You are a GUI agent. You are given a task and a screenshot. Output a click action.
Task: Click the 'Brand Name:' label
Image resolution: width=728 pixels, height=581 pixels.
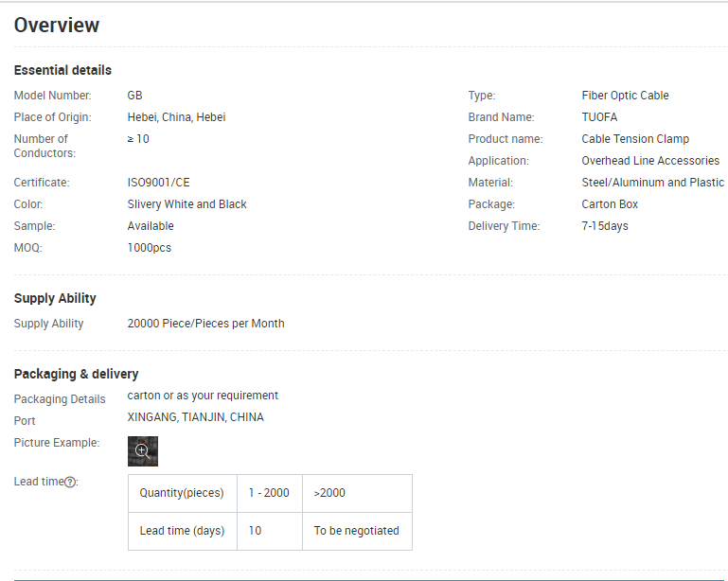pyautogui.click(x=501, y=117)
